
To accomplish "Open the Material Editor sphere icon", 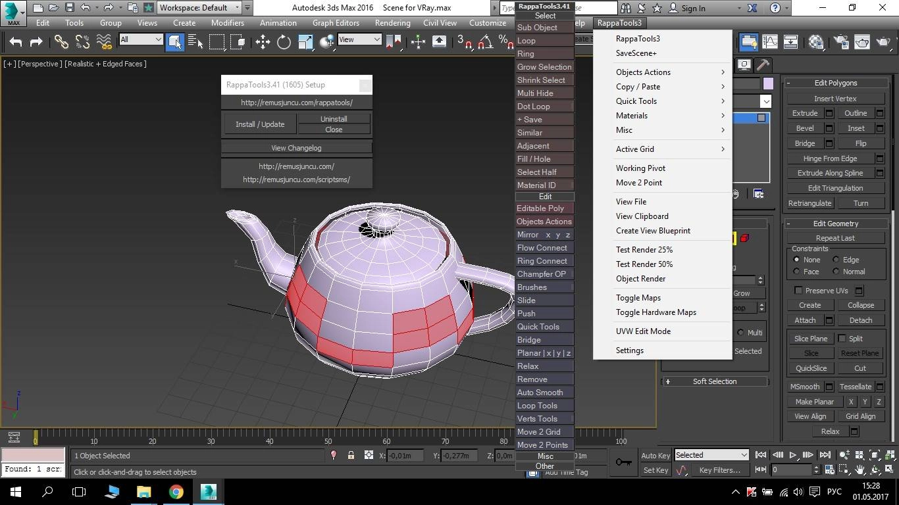I will [x=816, y=42].
